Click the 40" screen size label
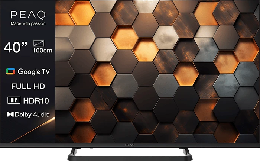The image size is (260, 161). click(x=16, y=47)
